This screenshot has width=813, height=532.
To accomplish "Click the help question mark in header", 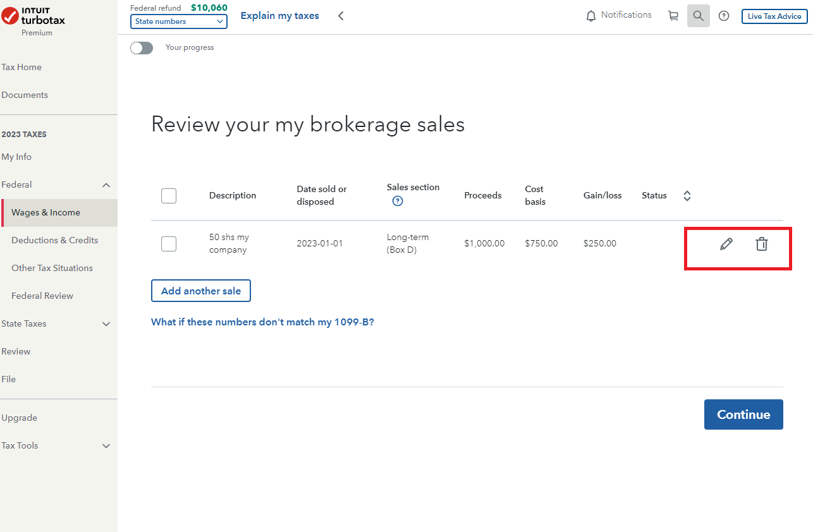I will pos(724,16).
